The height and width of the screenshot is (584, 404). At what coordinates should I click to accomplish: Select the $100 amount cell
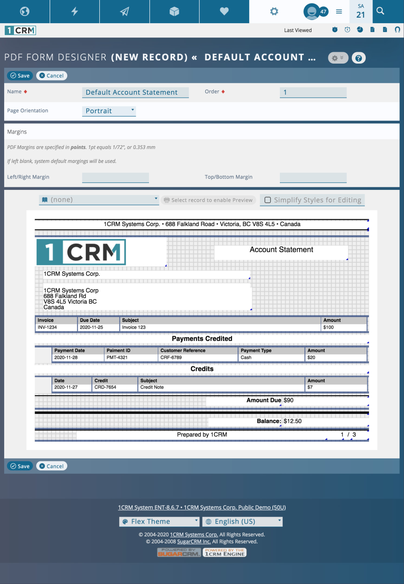click(344, 328)
